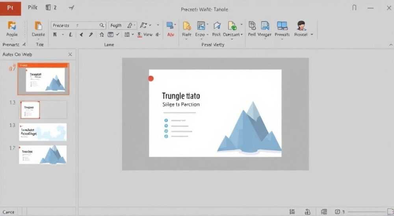This screenshot has height=216, width=394.
Task: Click the book icon beside Pilk
Action: coord(48,7)
